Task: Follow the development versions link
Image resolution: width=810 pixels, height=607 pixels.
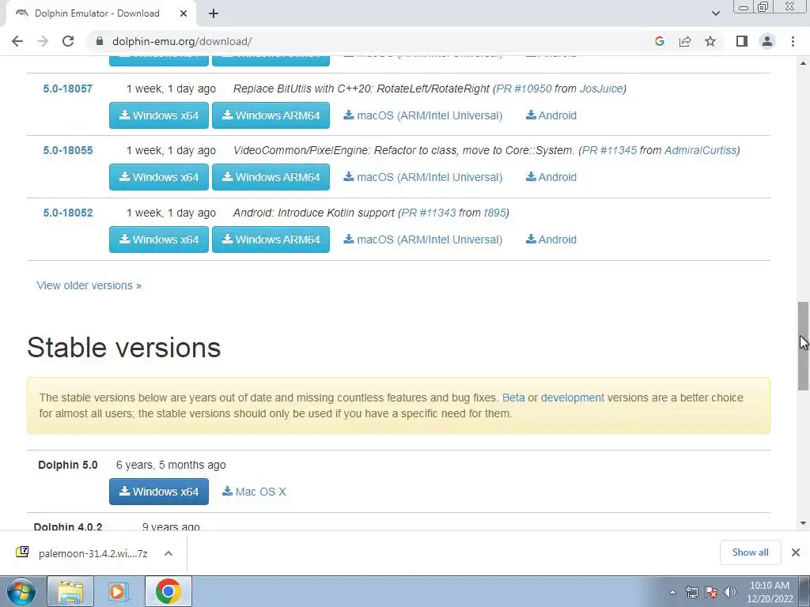Action: coord(573,398)
